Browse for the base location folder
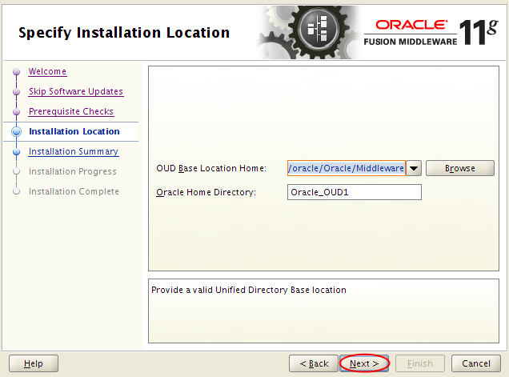Image resolution: width=509 pixels, height=377 pixels. click(x=460, y=168)
